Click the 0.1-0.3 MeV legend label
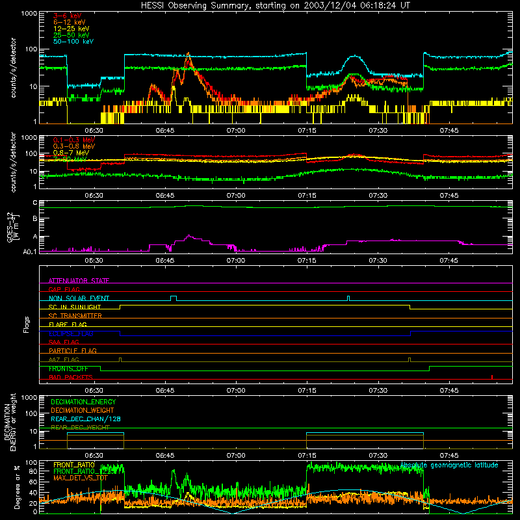 pos(73,140)
